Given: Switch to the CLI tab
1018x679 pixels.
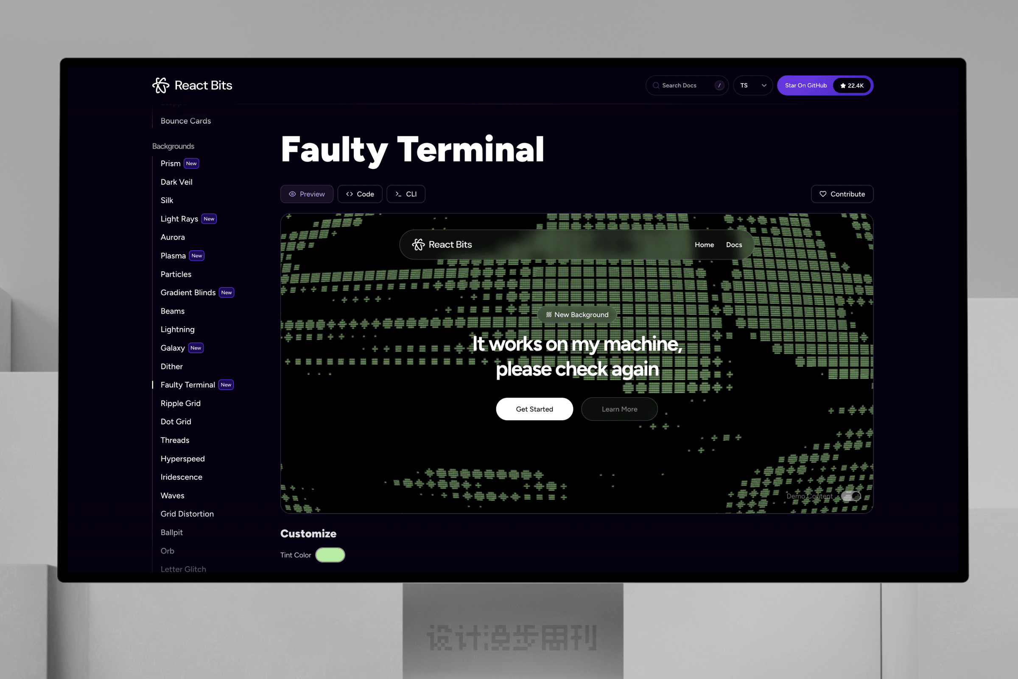Looking at the screenshot, I should click(x=406, y=194).
